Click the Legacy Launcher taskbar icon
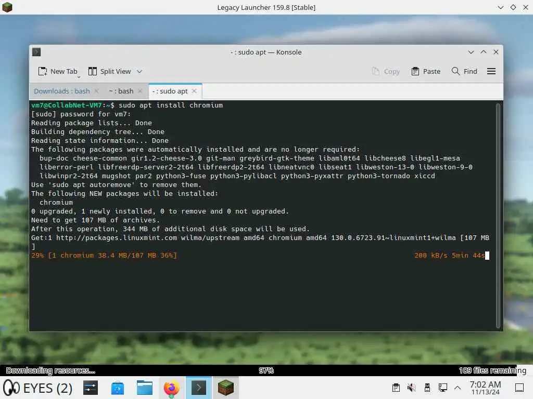The width and height of the screenshot is (533, 399). click(x=226, y=388)
